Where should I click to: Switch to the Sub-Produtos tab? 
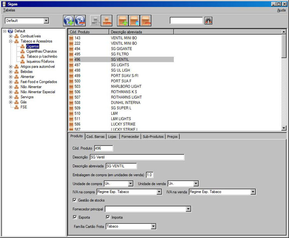pos(153,136)
